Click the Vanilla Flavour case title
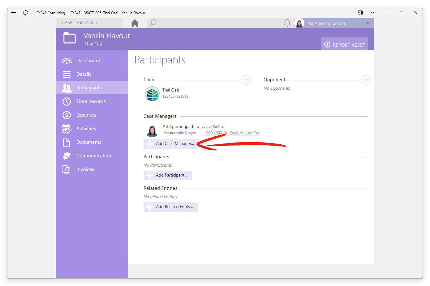 (x=107, y=36)
